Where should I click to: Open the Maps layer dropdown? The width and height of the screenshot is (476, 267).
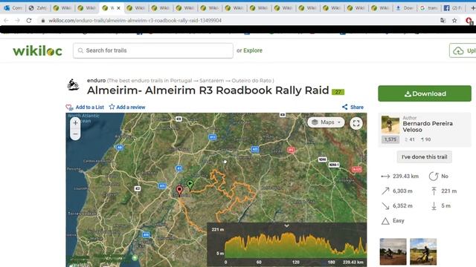pyautogui.click(x=327, y=122)
